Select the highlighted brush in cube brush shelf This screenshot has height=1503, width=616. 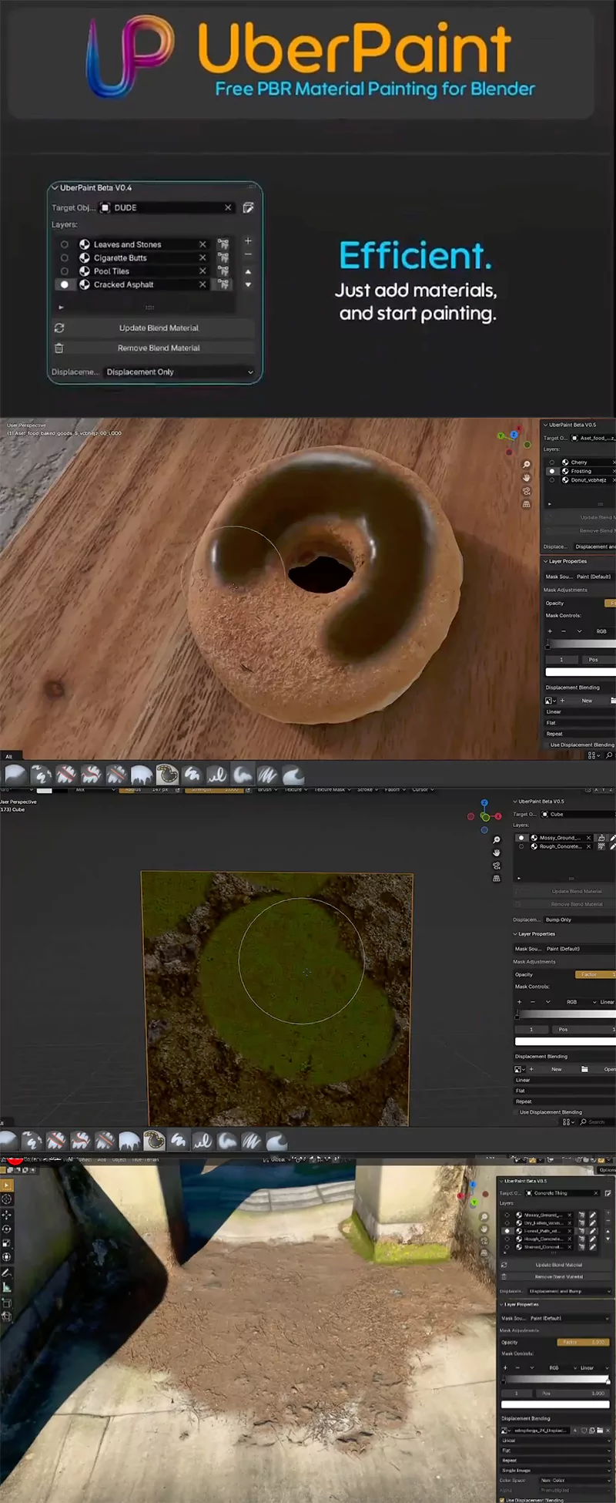(155, 1141)
